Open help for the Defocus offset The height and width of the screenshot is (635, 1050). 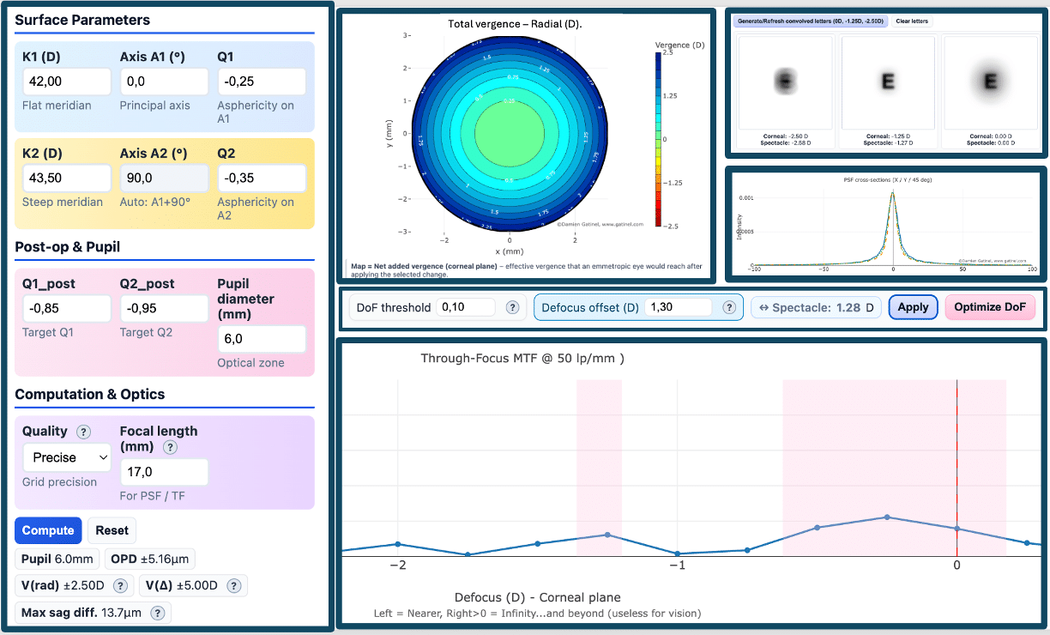click(729, 307)
